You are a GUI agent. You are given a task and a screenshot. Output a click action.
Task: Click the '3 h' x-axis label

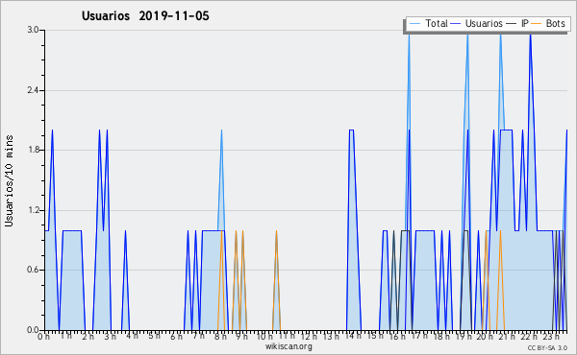110,337
